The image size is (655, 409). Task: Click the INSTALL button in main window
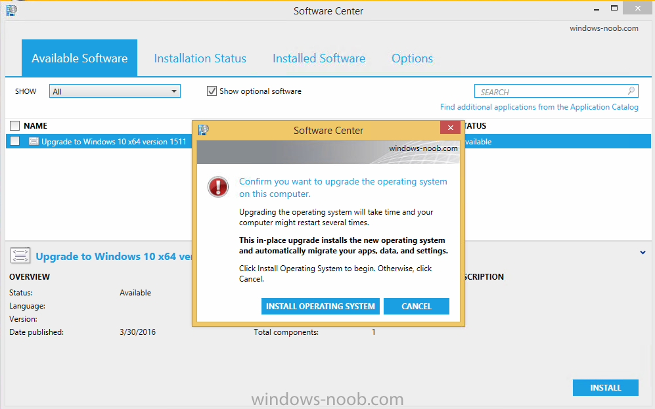coord(606,388)
